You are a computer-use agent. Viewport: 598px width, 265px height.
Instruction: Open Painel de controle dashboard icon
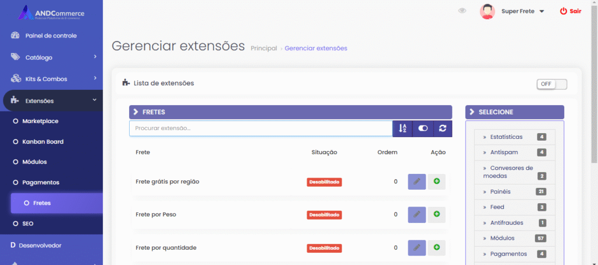pyautogui.click(x=15, y=36)
